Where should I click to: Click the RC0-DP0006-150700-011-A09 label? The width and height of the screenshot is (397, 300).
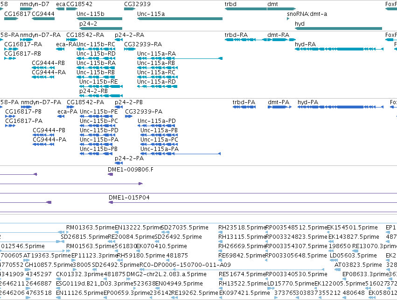(185, 265)
